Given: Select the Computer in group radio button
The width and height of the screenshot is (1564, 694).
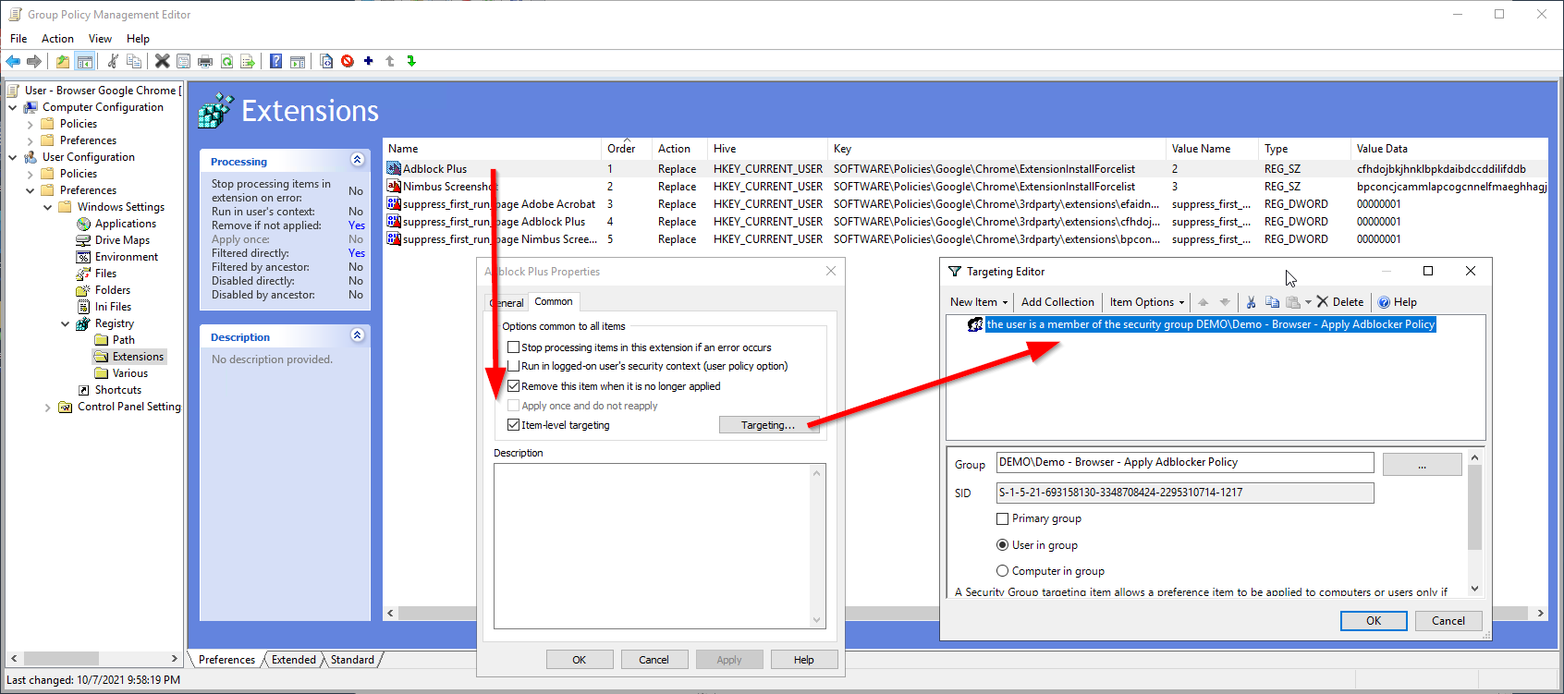Looking at the screenshot, I should [1002, 571].
